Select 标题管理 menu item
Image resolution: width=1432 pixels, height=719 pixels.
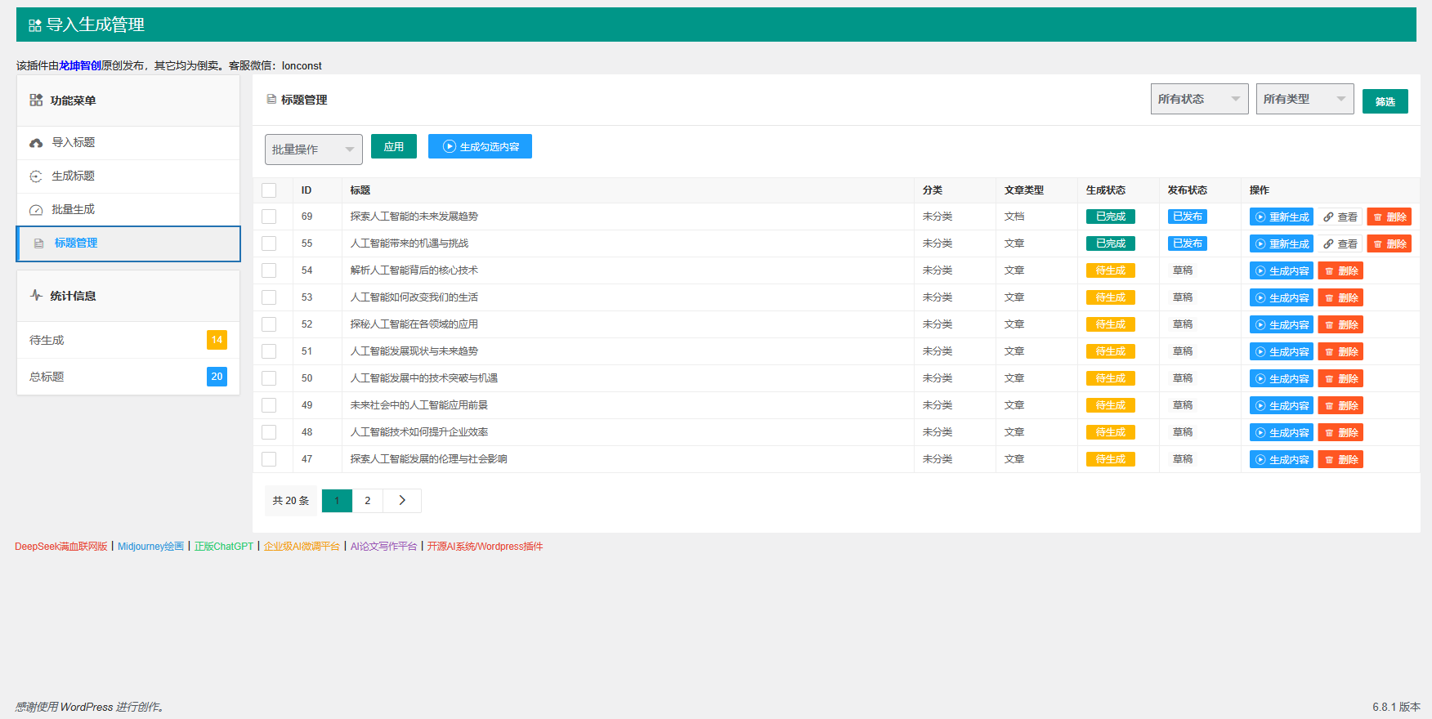(128, 243)
